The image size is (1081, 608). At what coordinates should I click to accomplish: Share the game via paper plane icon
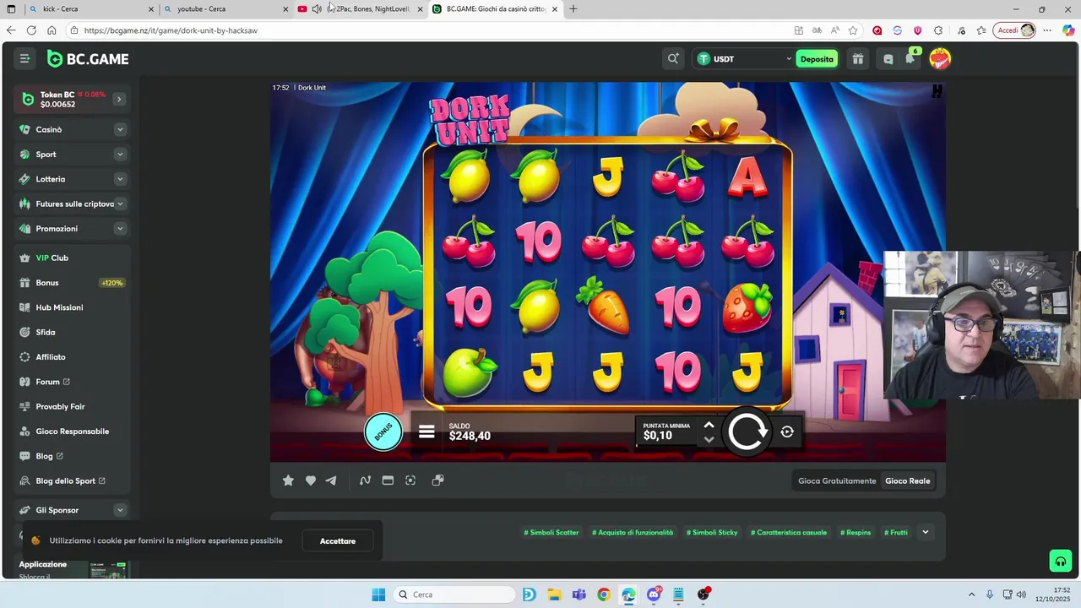pos(331,480)
